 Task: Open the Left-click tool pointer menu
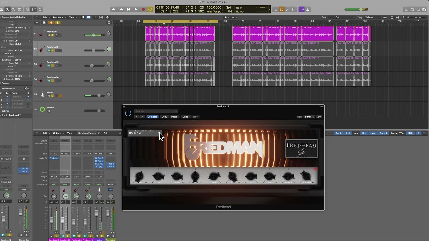(x=227, y=17)
